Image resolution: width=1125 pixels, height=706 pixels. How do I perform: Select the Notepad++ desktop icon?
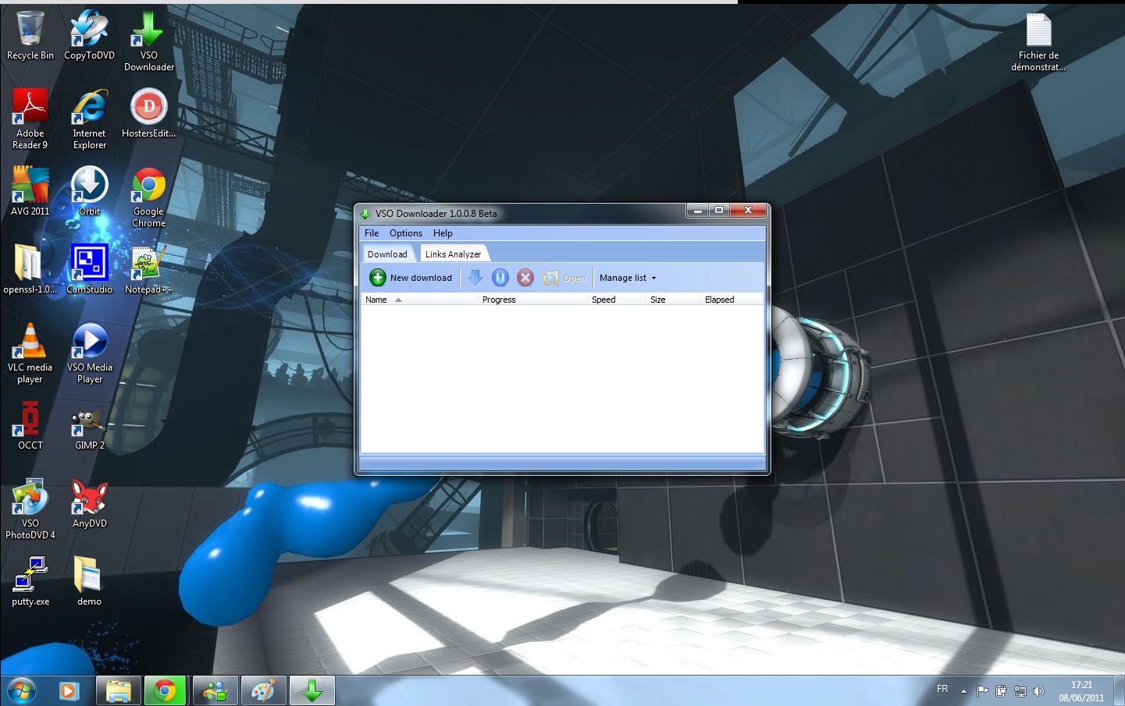[x=148, y=270]
